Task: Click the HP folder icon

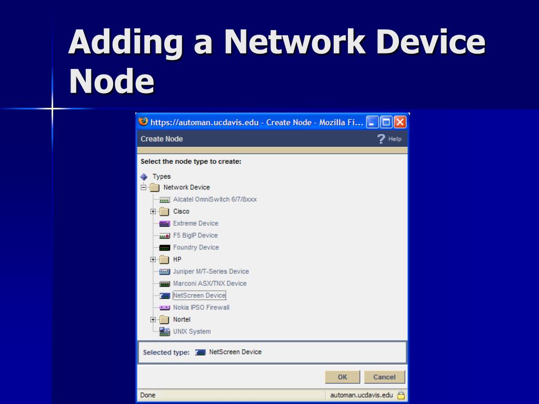Action: pyautogui.click(x=164, y=260)
